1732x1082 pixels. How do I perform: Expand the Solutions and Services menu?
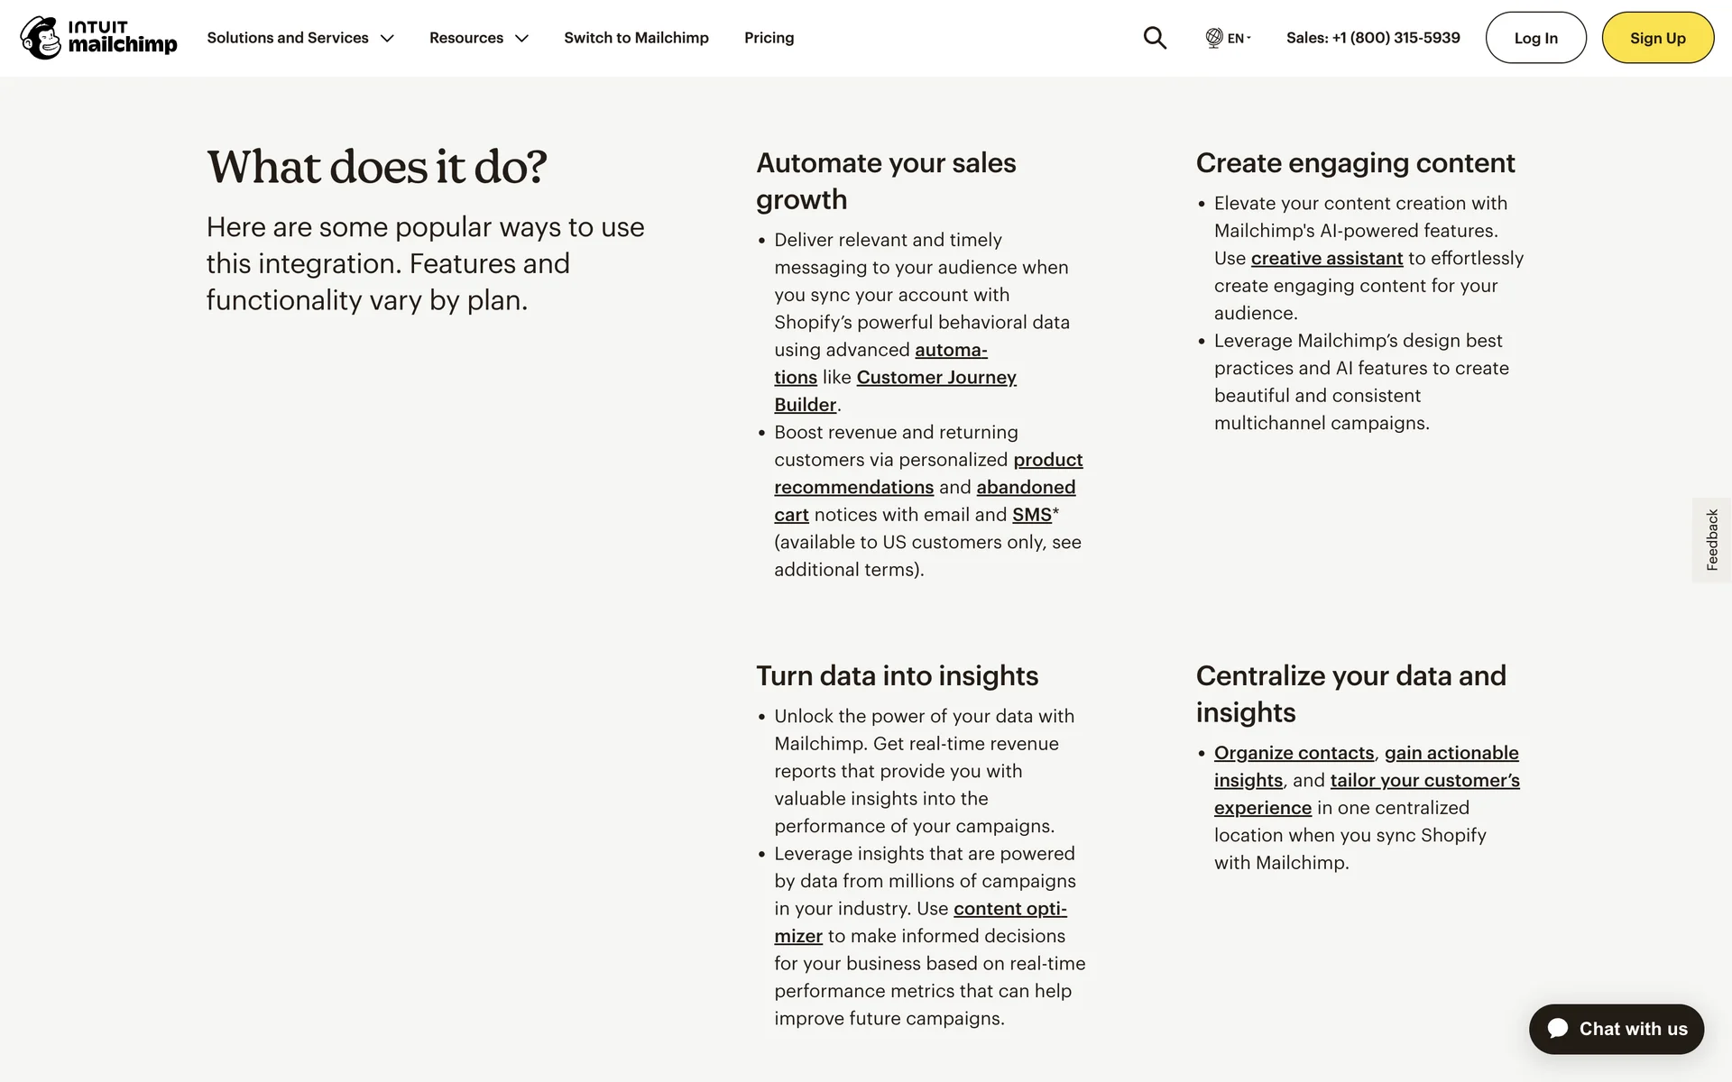coord(299,38)
